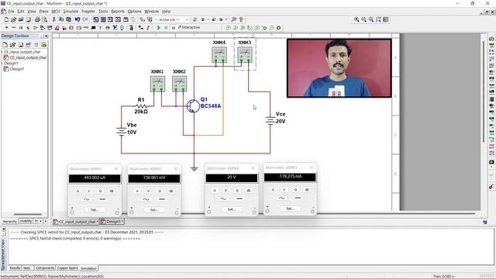Open the Nets tab in spreadsheet view
This screenshot has height=279, width=496.
[27, 268]
